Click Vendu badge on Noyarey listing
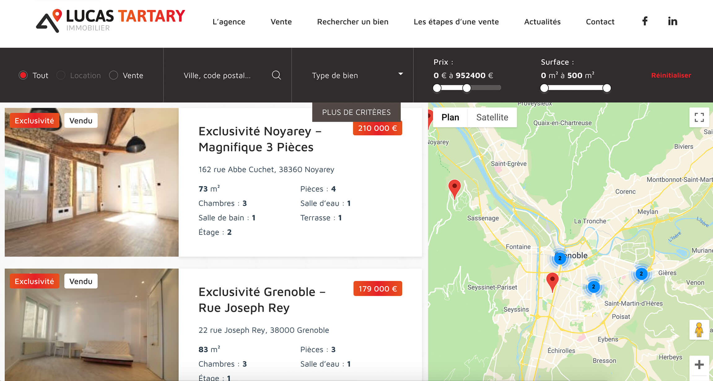 click(81, 121)
